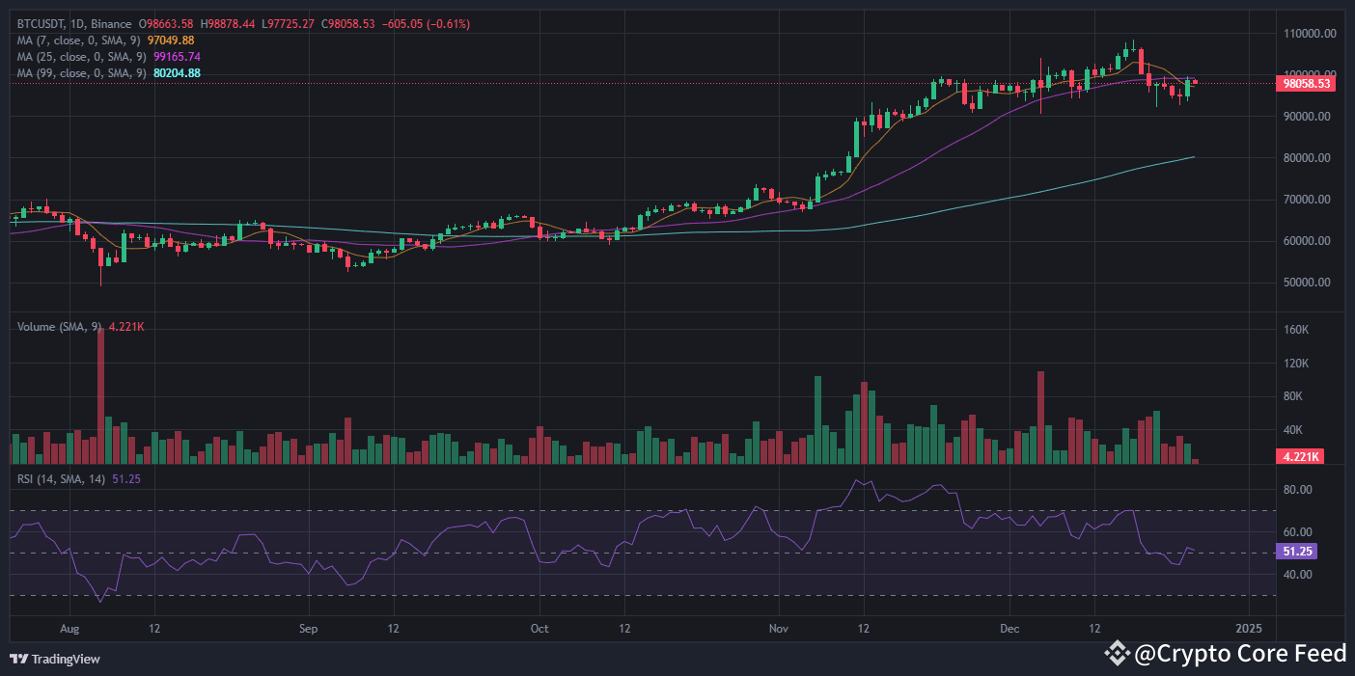Click the MA 7 value 97049.88

(x=171, y=41)
